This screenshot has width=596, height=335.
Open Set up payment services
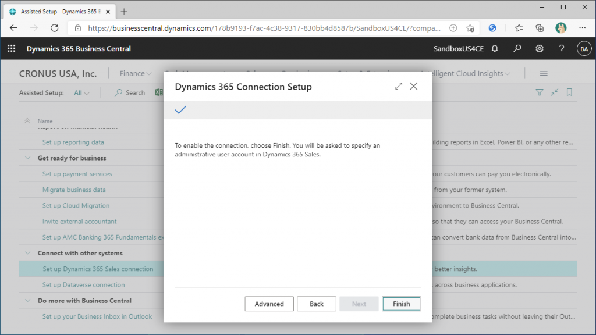77,174
